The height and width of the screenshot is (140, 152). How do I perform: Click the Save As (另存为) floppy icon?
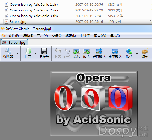pyautogui.click(x=44, y=51)
